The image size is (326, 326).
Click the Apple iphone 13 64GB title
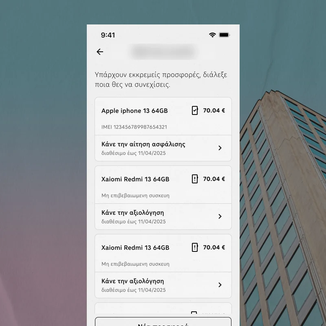point(134,111)
